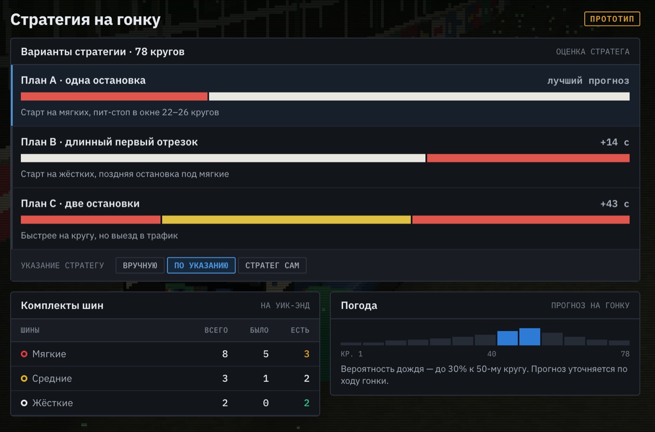Click the red soft stint in План B
Viewport: 655px width, 432px height.
click(528, 158)
